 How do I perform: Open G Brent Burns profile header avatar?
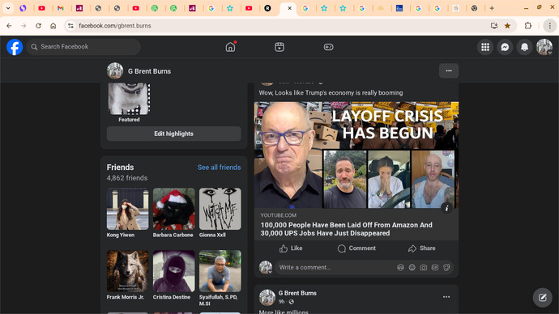pos(115,71)
